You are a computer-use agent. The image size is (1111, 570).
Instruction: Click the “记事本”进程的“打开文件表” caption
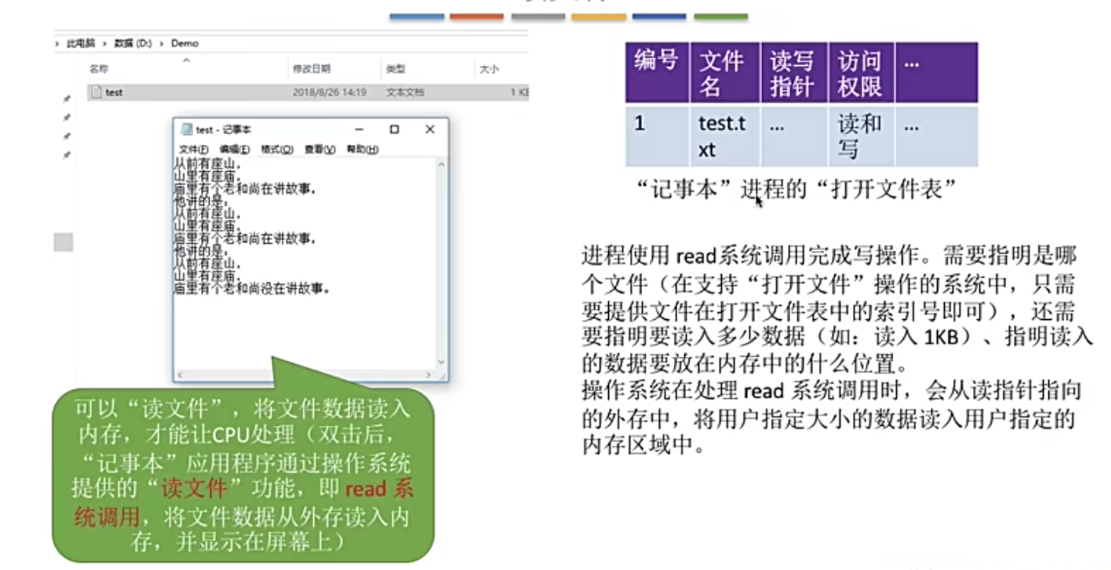[x=796, y=189]
